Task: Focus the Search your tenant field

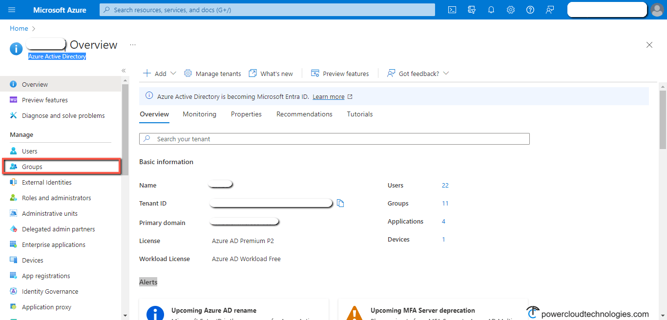Action: click(x=334, y=139)
